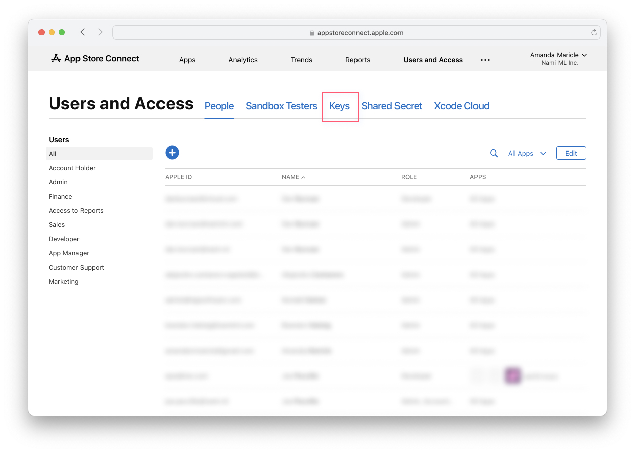Viewport: 635px width, 453px height.
Task: Click the App Store Connect logo
Action: (x=95, y=59)
